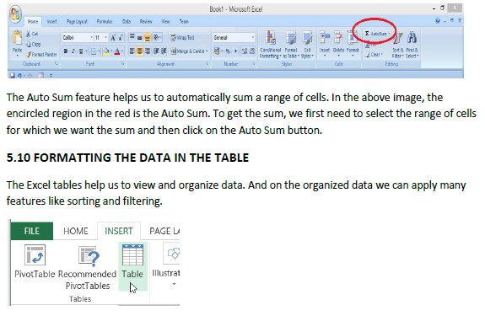Image resolution: width=485 pixels, height=316 pixels.
Task: Switch to the uppercase HOME tab
Action: tap(76, 231)
